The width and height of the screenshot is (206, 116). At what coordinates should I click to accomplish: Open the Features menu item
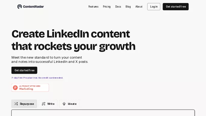(x=93, y=7)
